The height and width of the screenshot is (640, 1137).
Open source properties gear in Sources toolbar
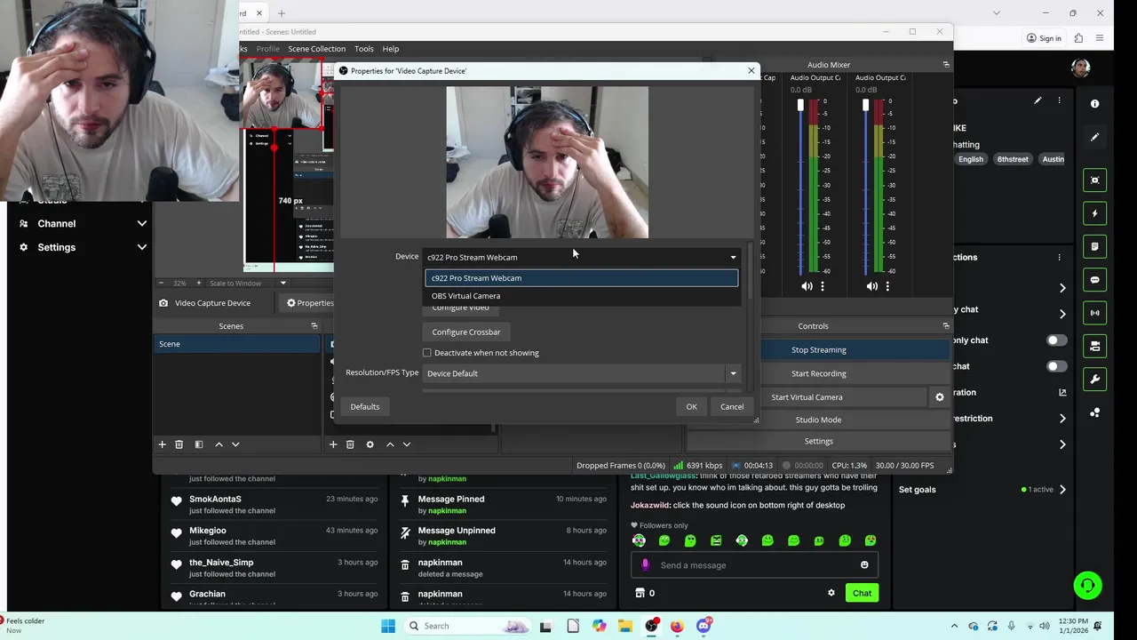[370, 444]
